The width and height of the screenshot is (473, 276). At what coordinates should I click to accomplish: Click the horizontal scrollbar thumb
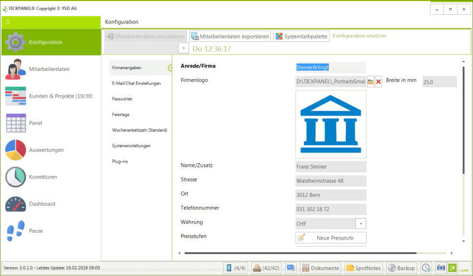[300, 253]
